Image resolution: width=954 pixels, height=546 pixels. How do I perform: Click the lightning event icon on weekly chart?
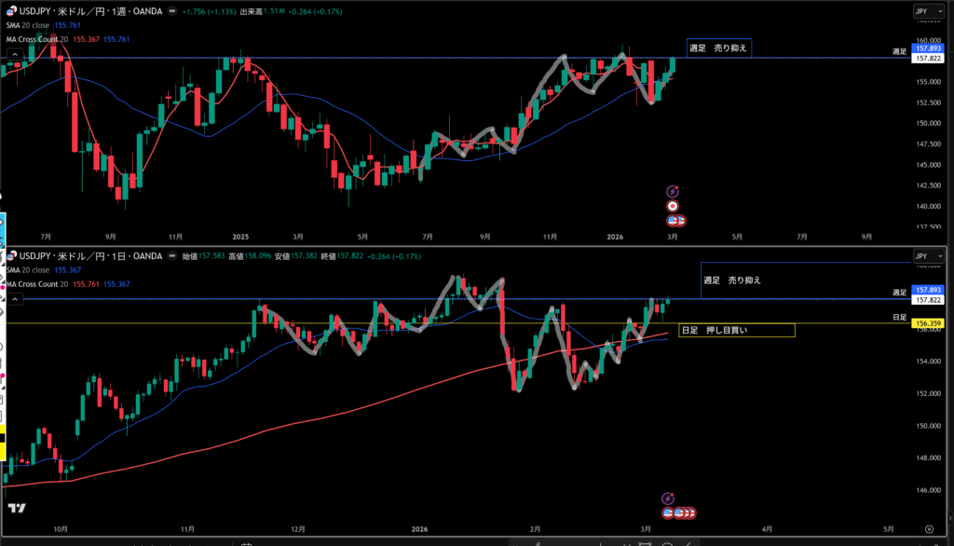(673, 191)
